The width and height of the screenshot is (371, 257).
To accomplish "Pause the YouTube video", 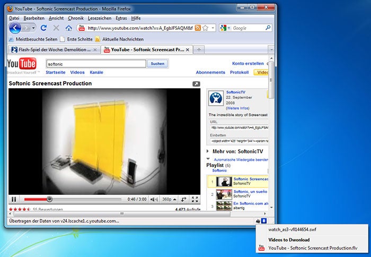I will 14,200.
